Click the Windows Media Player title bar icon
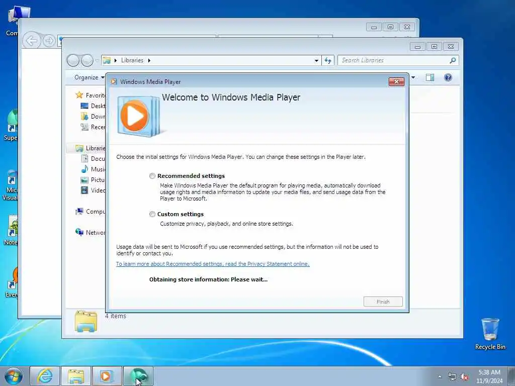This screenshot has width=515, height=386. (114, 82)
